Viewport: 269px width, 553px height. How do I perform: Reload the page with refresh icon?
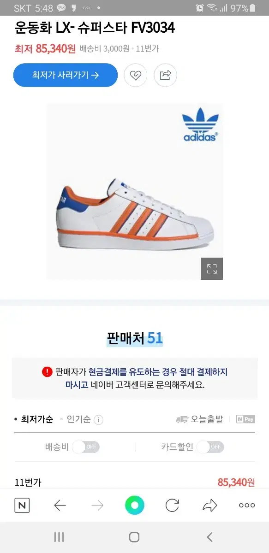point(172,506)
